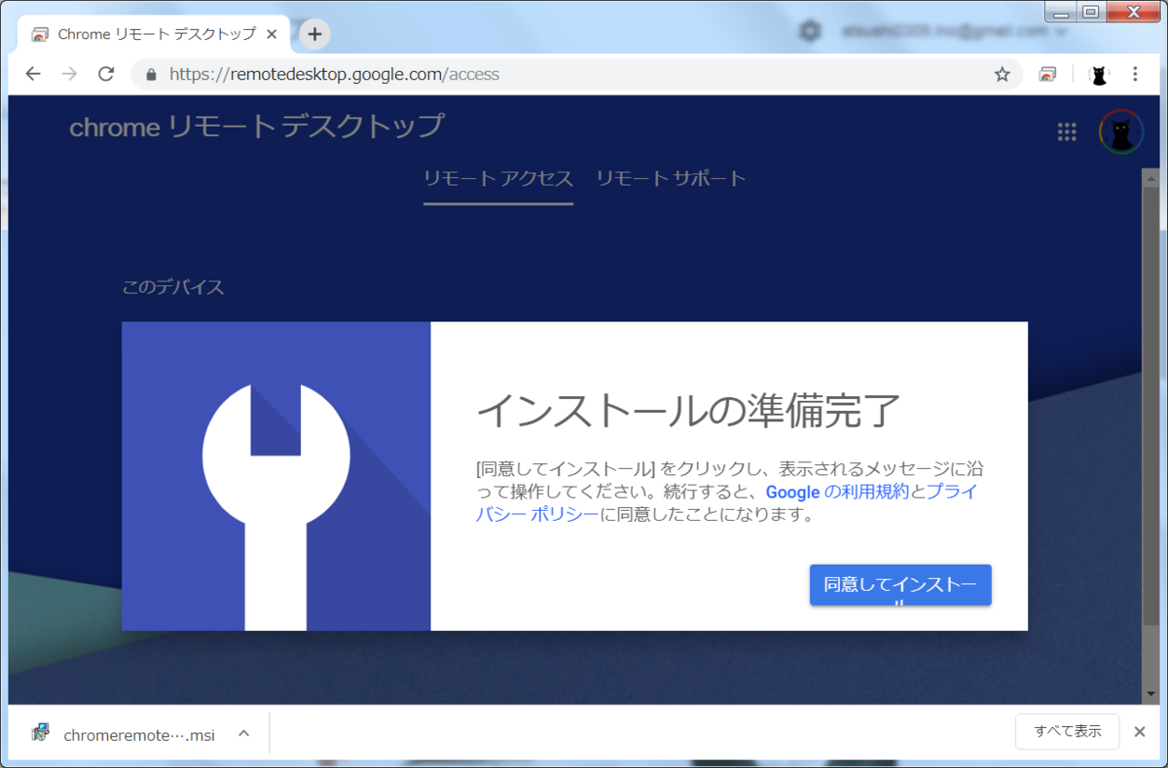Click the すべて表示 downloads button
The height and width of the screenshot is (768, 1168).
(1068, 731)
